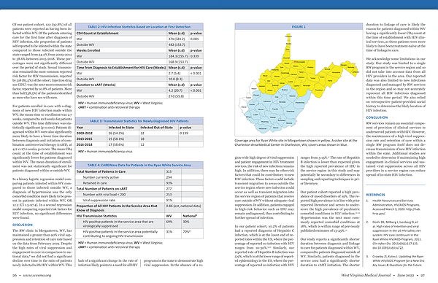Click the Table 2 HIV Infection Statistics header
The width and height of the screenshot is (438, 283).
pyautogui.click(x=139, y=27)
